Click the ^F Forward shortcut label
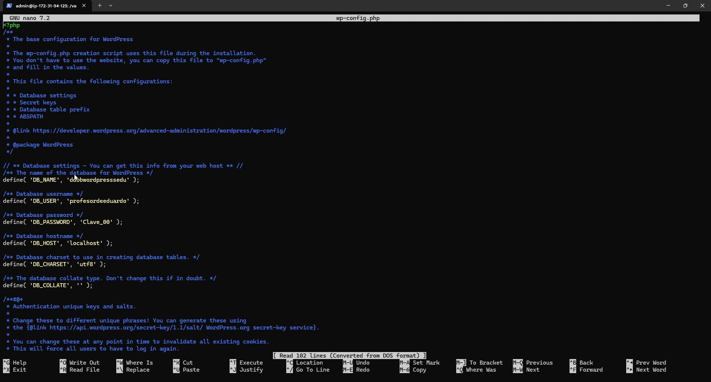 (586, 370)
